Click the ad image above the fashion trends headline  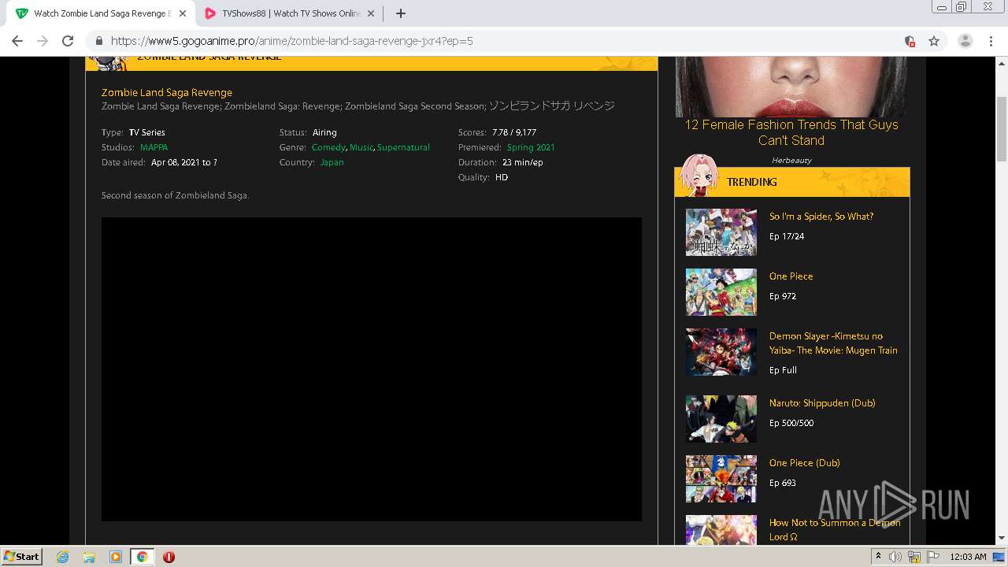pyautogui.click(x=791, y=87)
